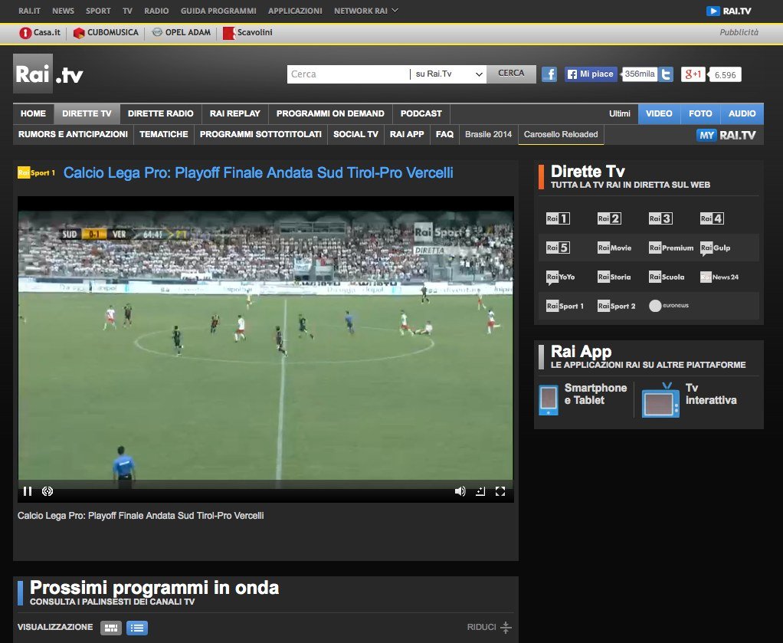Open GUIDA PROGRAMMI in top bar
The image size is (783, 643).
coord(218,11)
